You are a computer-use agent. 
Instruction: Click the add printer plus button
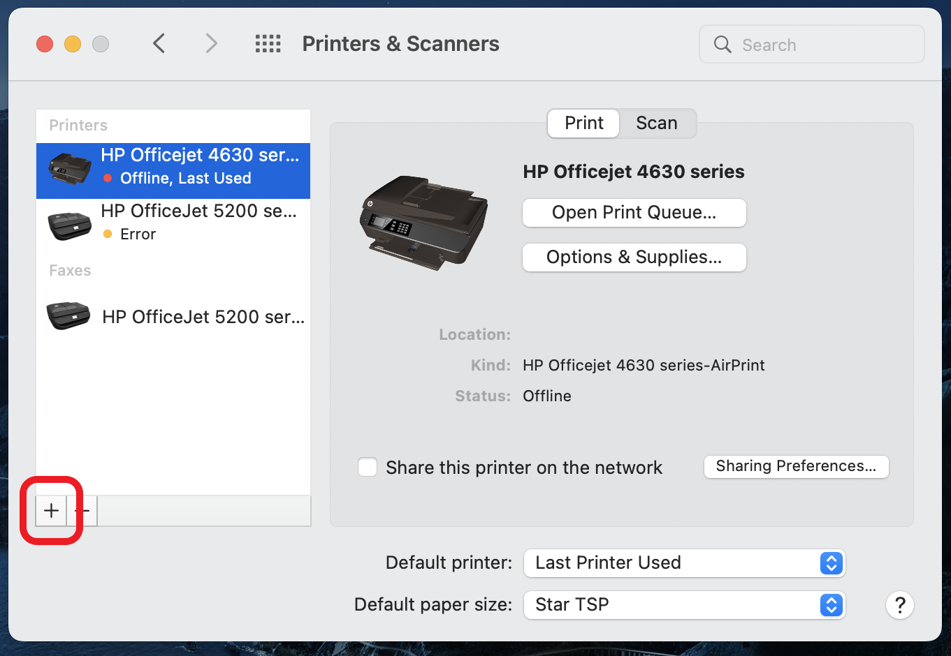click(x=51, y=511)
